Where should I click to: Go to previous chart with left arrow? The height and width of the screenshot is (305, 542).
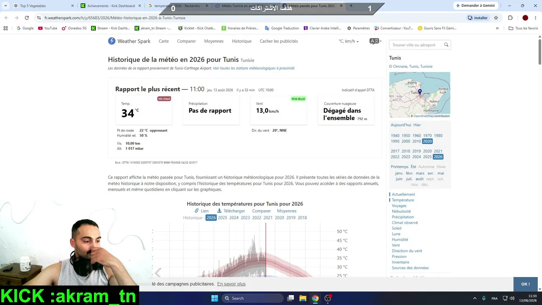tap(158, 273)
